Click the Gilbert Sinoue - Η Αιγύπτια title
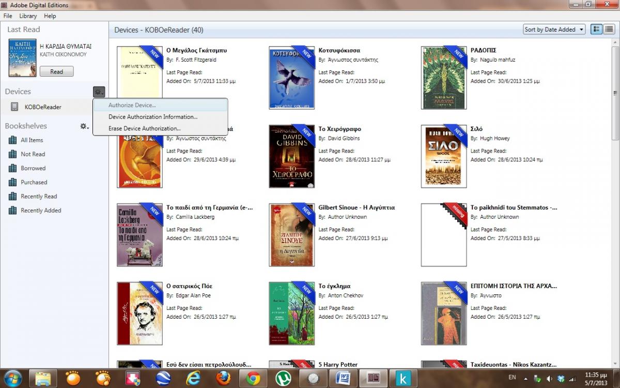The width and height of the screenshot is (620, 388). pyautogui.click(x=357, y=207)
